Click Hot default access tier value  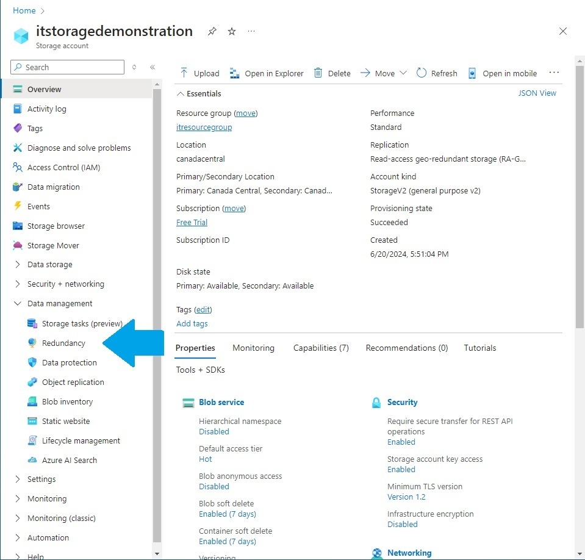205,459
